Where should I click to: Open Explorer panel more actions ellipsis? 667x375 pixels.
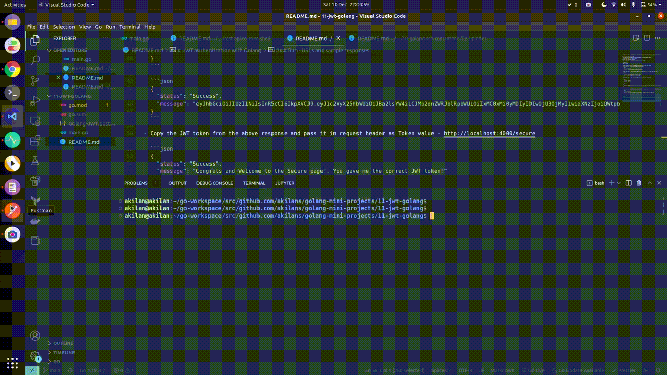tap(106, 38)
